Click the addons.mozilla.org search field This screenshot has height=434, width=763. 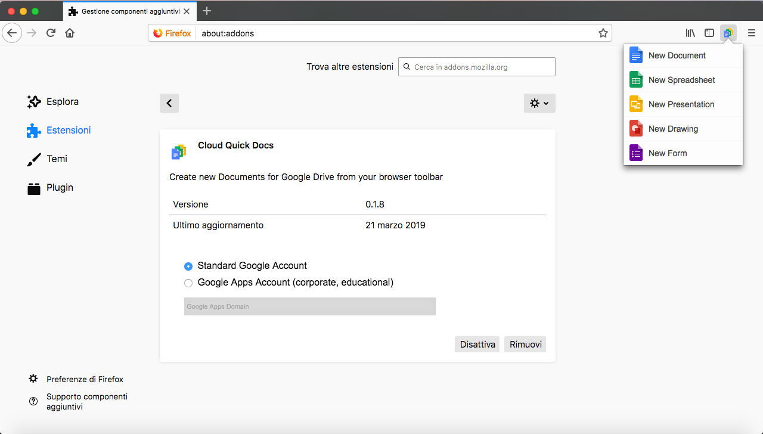click(477, 67)
